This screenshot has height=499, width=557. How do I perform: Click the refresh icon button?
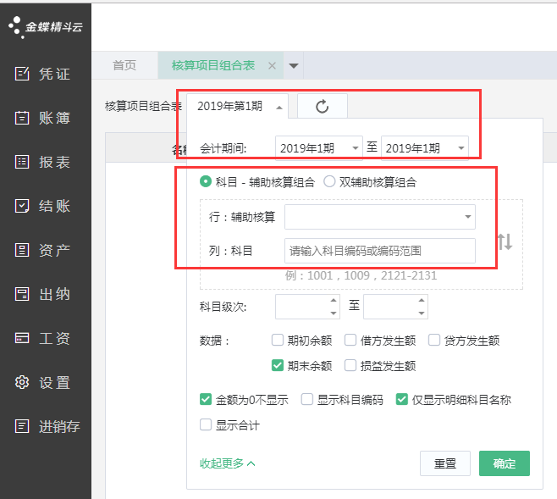[322, 106]
